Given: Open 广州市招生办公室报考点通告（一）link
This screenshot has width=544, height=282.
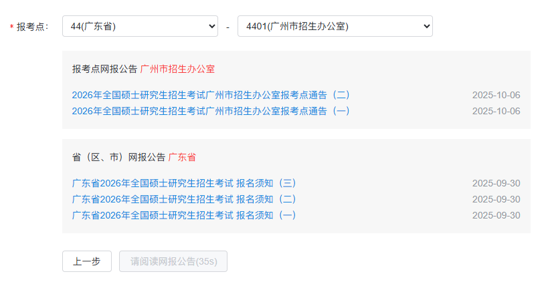Looking at the screenshot, I should [211, 111].
